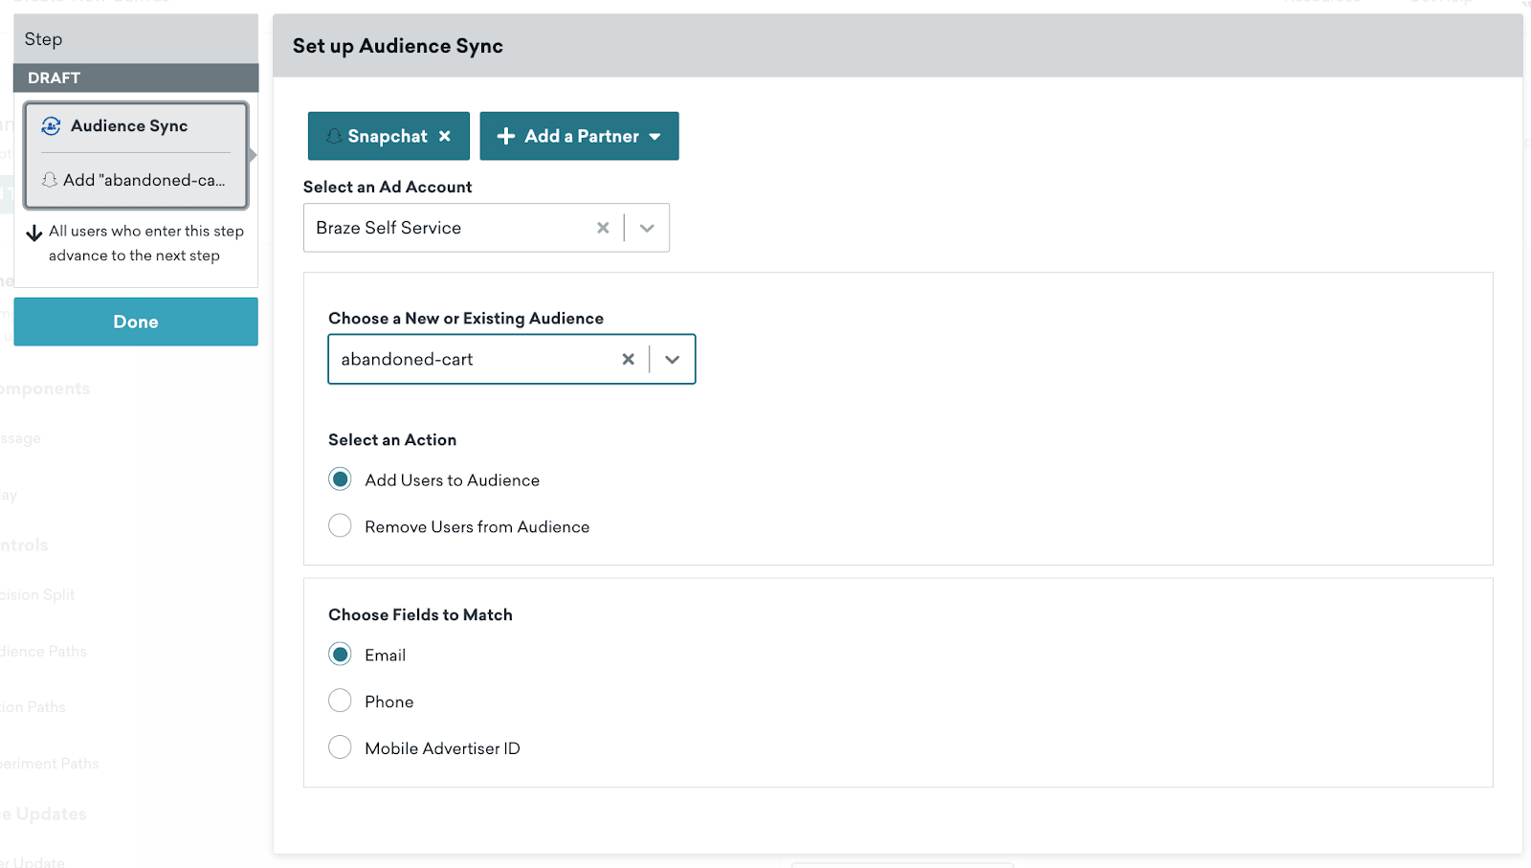Viewport: 1531px width, 868px height.
Task: Open the Add a Partner dropdown caret
Action: (x=655, y=136)
